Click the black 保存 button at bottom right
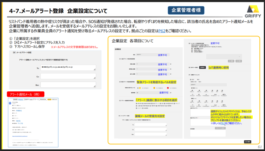Viewport: 265px width, 151px height. point(248,142)
